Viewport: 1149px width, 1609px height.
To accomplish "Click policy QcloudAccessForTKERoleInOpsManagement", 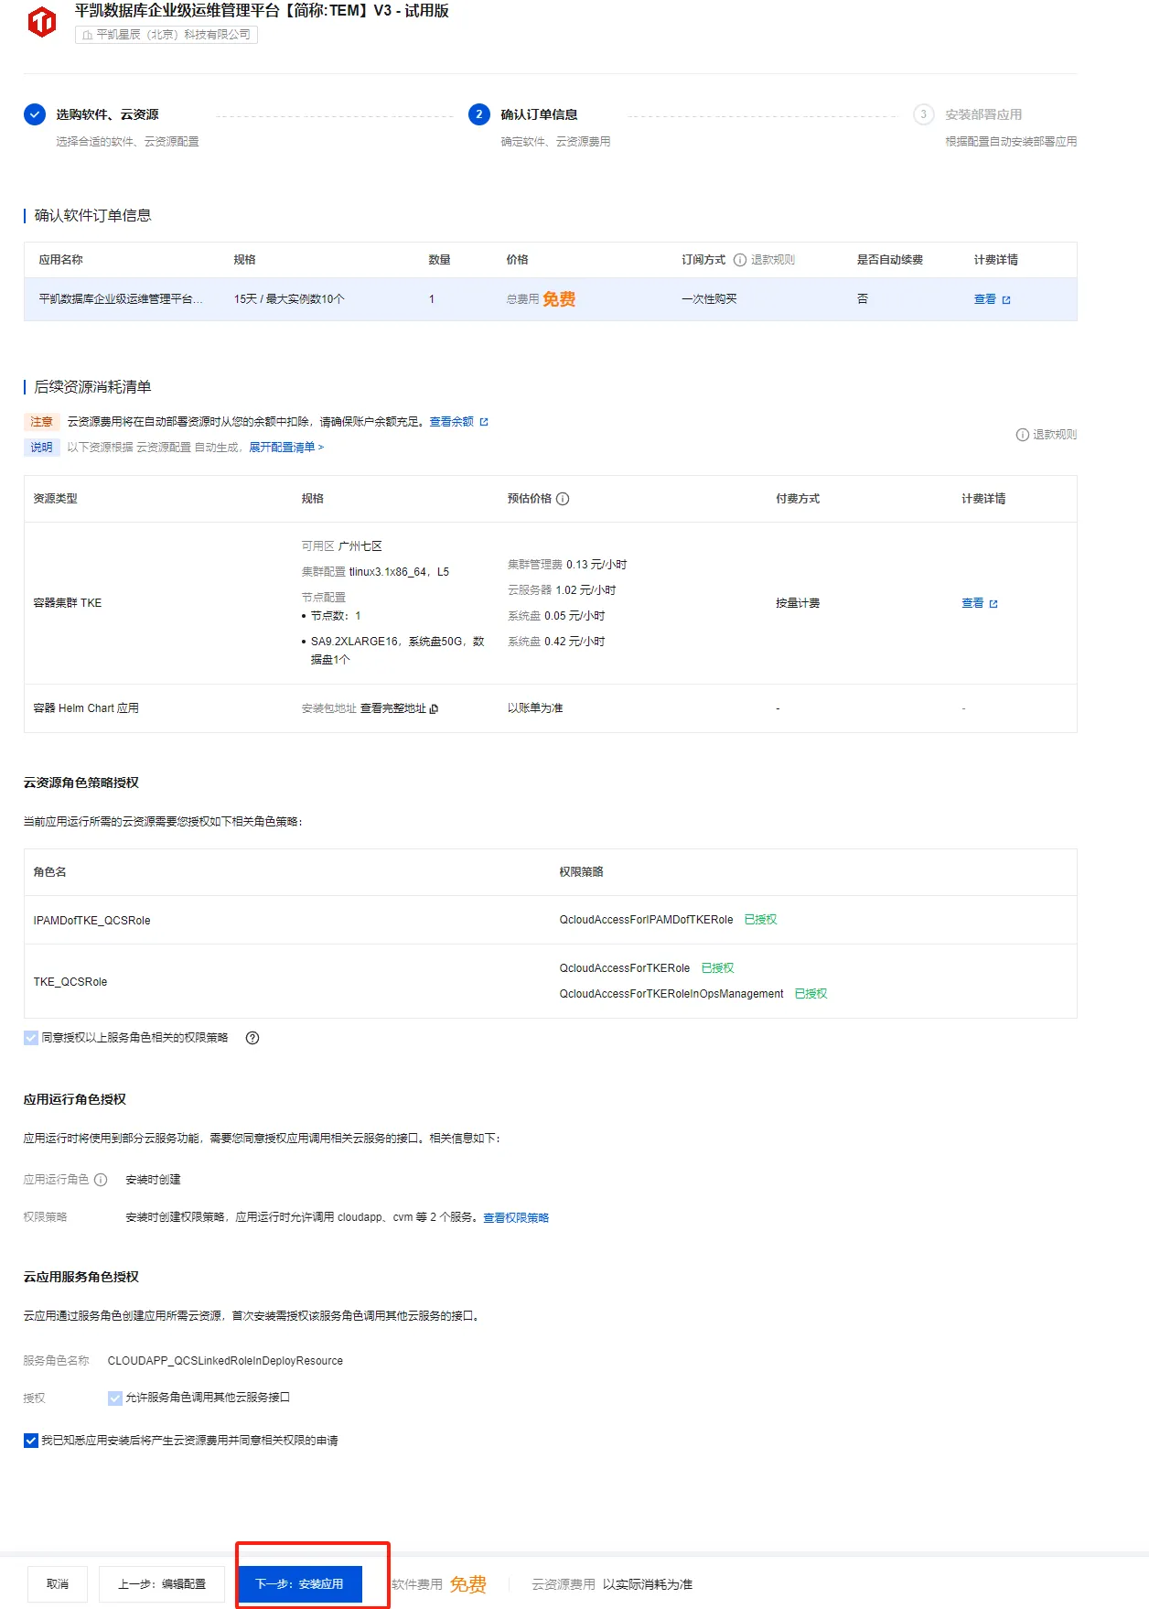I will pyautogui.click(x=671, y=994).
